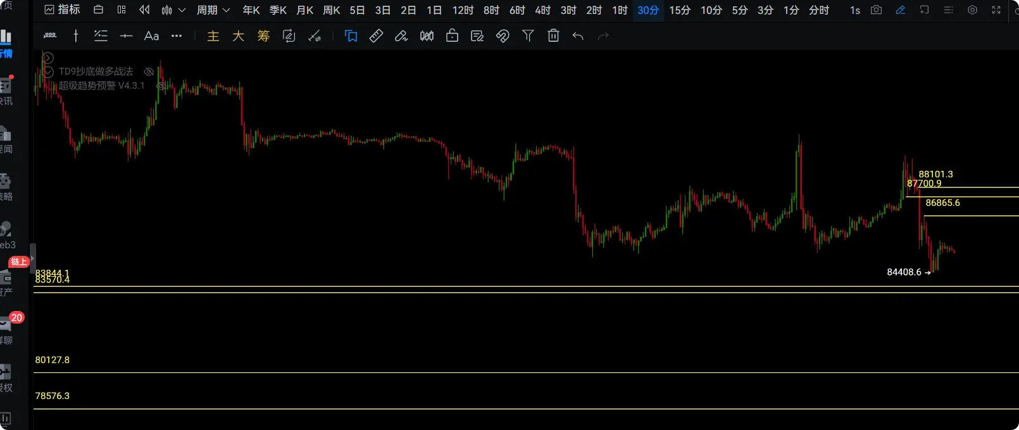Enter fullscreen with the expand icon
The image size is (1019, 430).
(996, 10)
